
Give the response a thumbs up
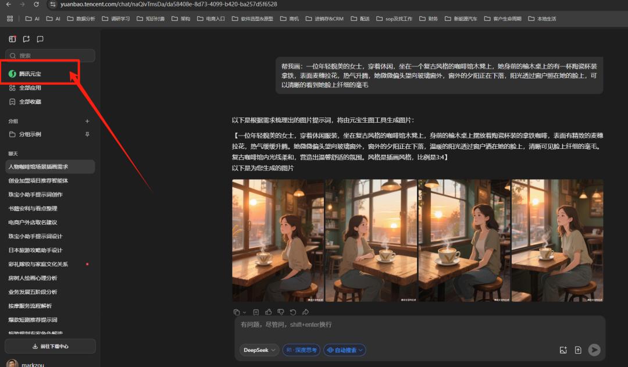(268, 312)
